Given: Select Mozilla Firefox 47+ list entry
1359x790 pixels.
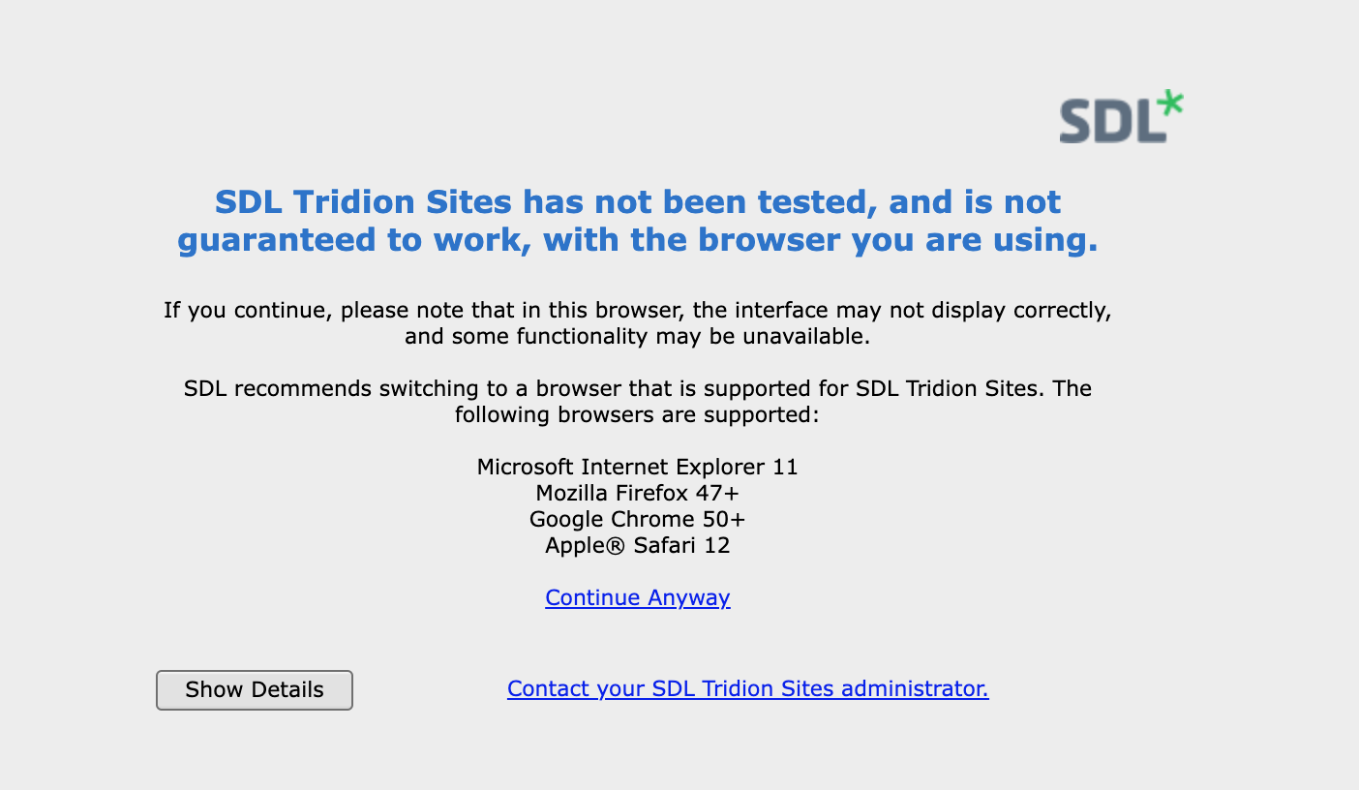Looking at the screenshot, I should pyautogui.click(x=638, y=493).
